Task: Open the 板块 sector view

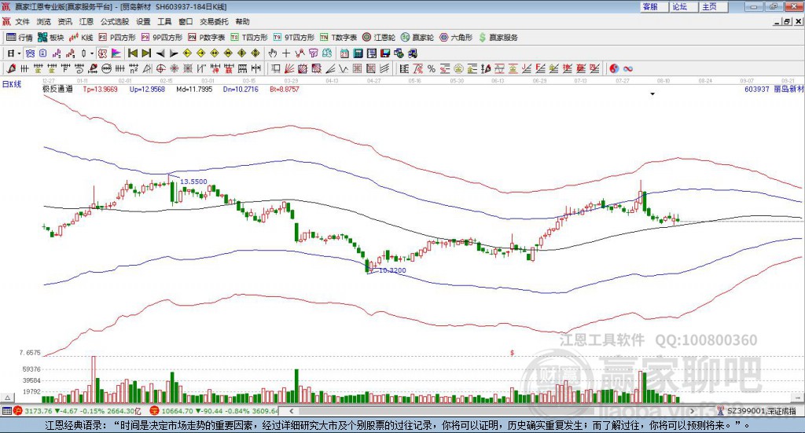Action: (51, 38)
